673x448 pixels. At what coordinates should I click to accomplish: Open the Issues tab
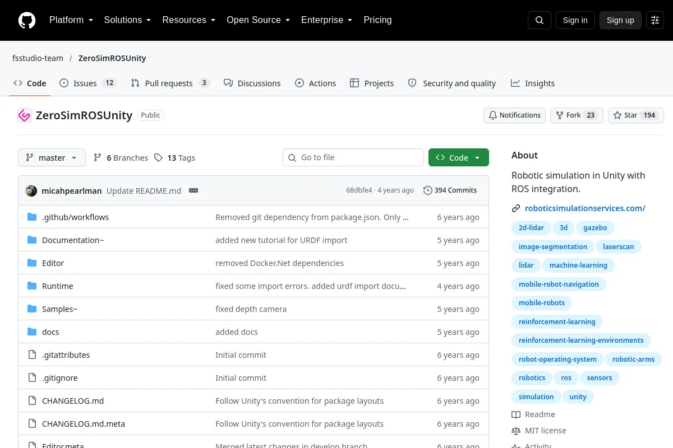[x=87, y=83]
